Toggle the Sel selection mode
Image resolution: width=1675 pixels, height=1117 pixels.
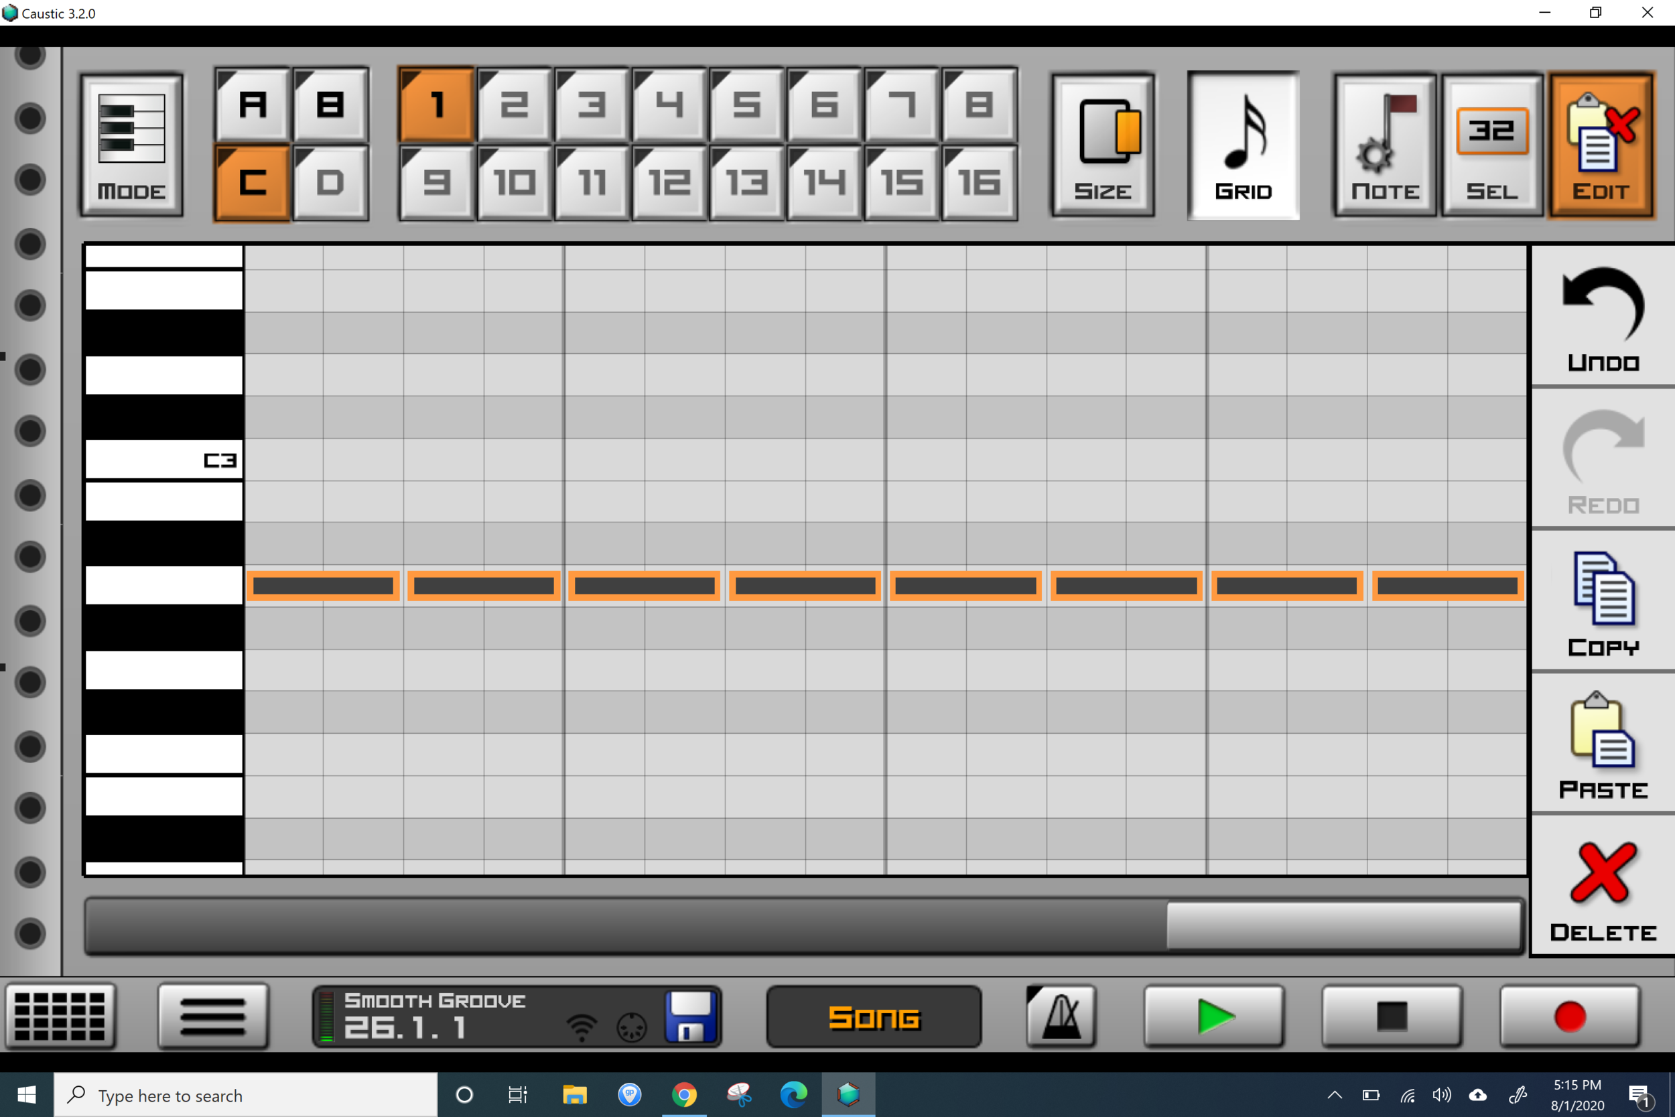click(1491, 145)
